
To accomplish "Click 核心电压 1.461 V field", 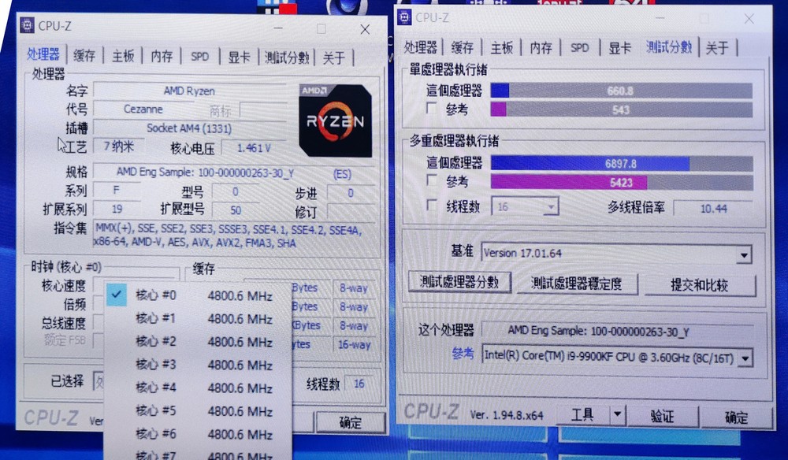I will pos(254,148).
